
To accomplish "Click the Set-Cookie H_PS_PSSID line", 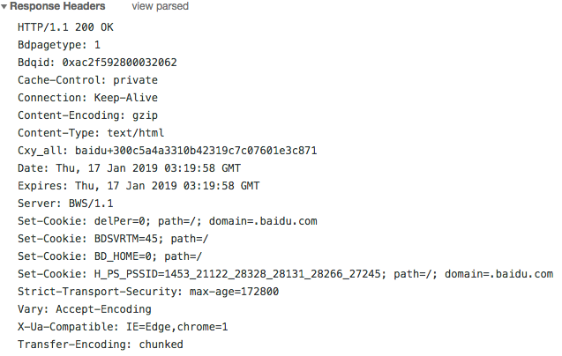I will [285, 274].
